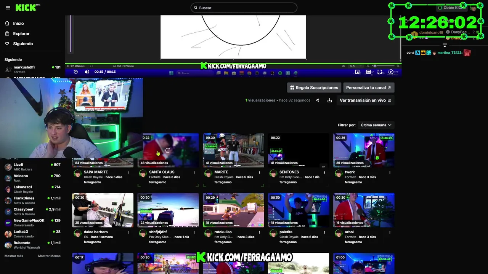Open the arbol clip thumbnail

tap(364, 210)
